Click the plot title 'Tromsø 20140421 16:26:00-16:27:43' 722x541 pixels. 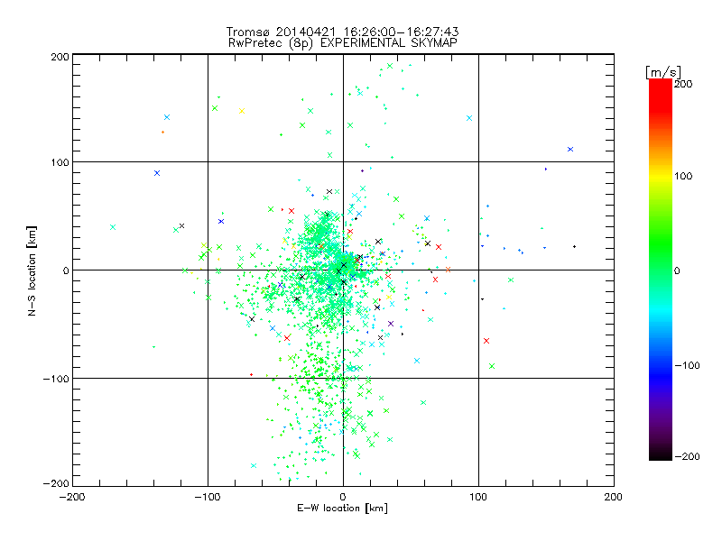[343, 32]
